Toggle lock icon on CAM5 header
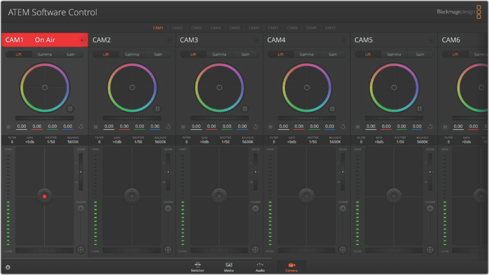 [x=431, y=40]
